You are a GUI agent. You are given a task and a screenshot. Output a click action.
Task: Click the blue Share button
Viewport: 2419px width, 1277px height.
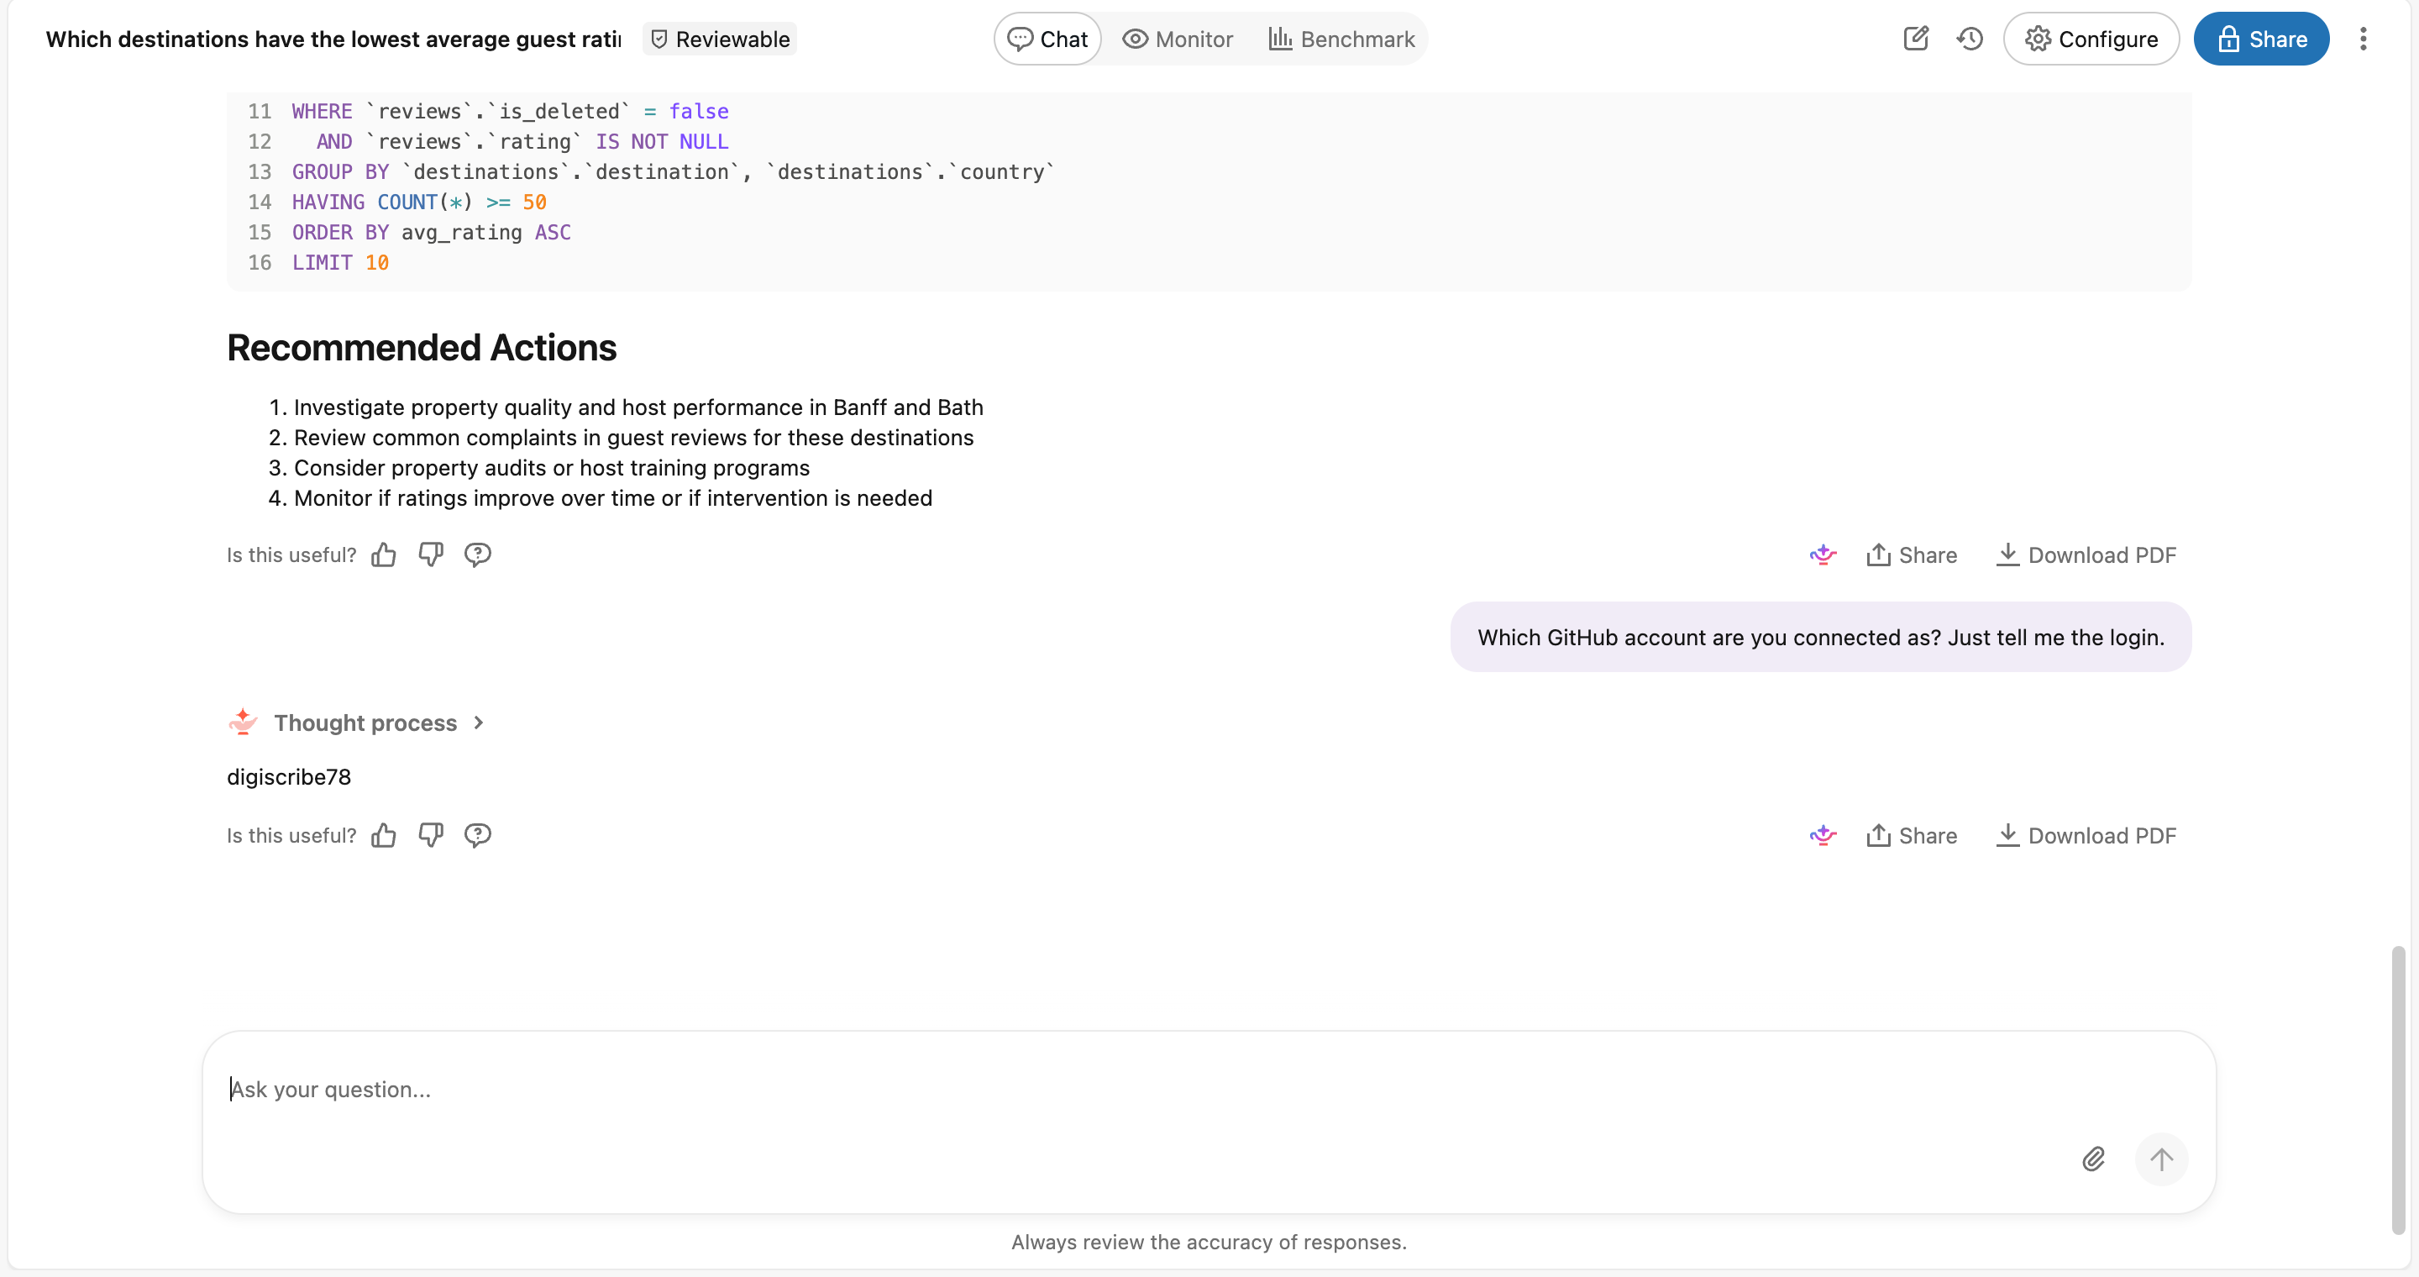pos(2261,39)
